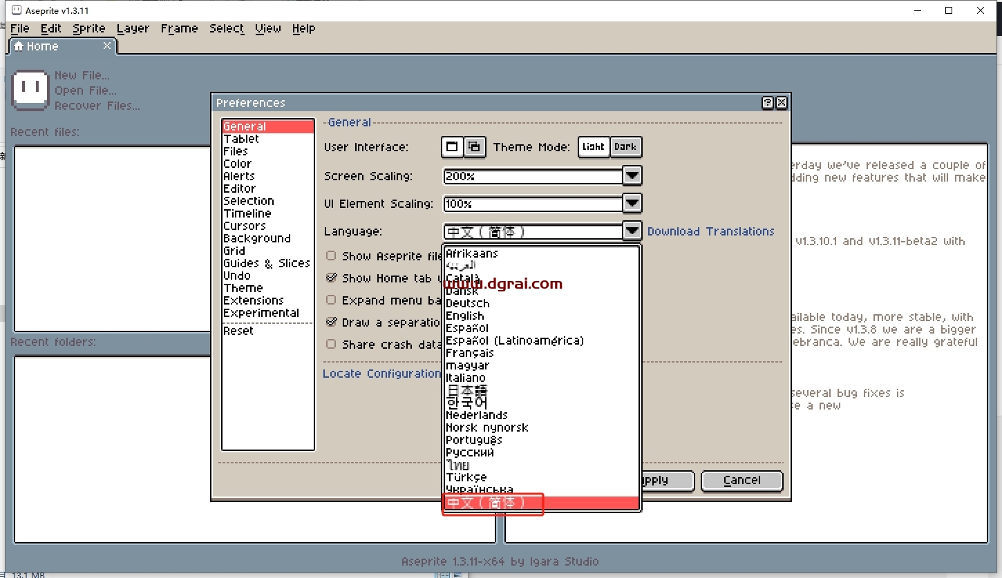
Task: Close the Preferences dialog
Action: (x=782, y=103)
